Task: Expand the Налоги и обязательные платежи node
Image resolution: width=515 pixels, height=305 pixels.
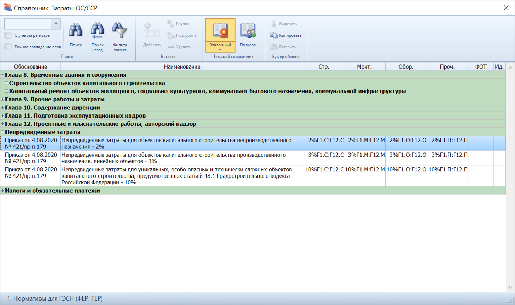Action: coord(3,191)
